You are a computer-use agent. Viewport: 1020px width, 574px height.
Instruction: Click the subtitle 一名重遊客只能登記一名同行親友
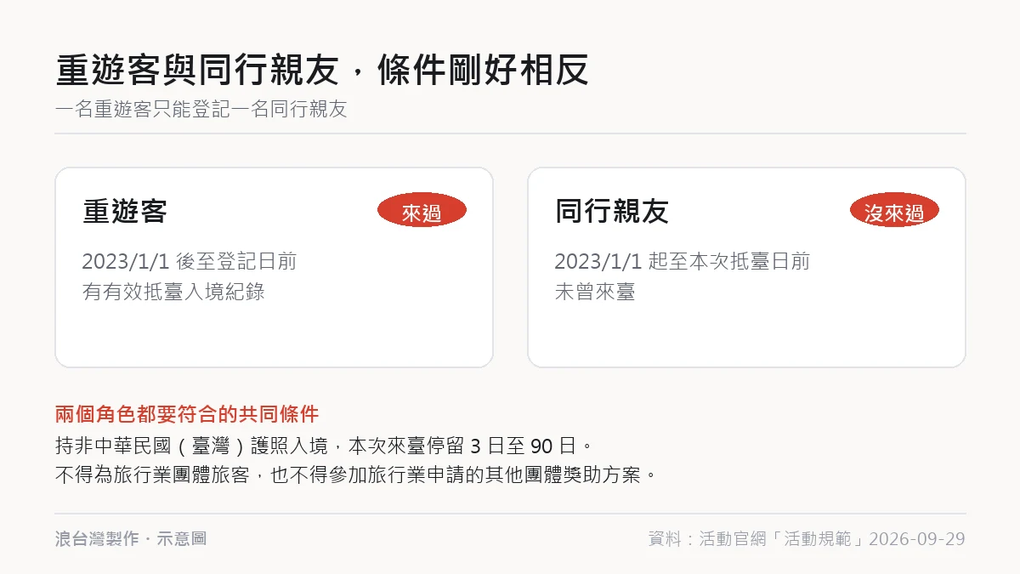(x=201, y=110)
